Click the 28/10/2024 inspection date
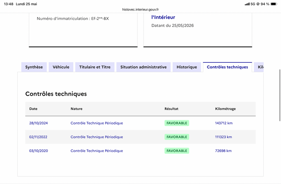Image resolution: width=281 pixels, height=184 pixels. (39, 123)
